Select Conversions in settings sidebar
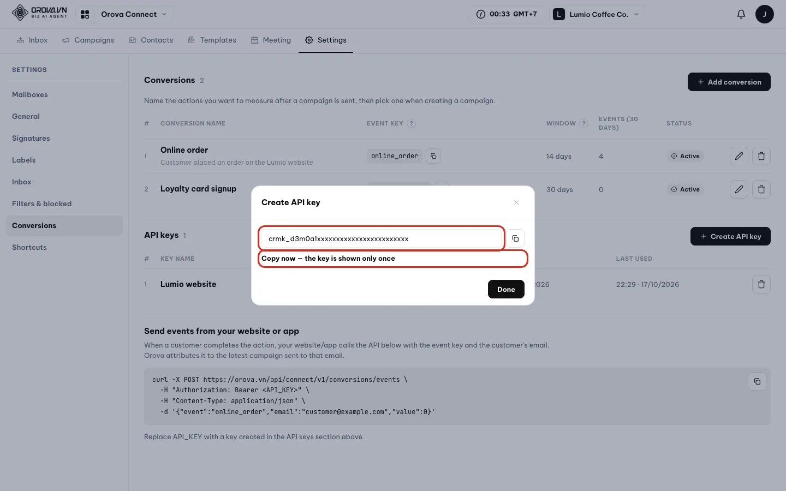This screenshot has height=491, width=786. click(64, 225)
